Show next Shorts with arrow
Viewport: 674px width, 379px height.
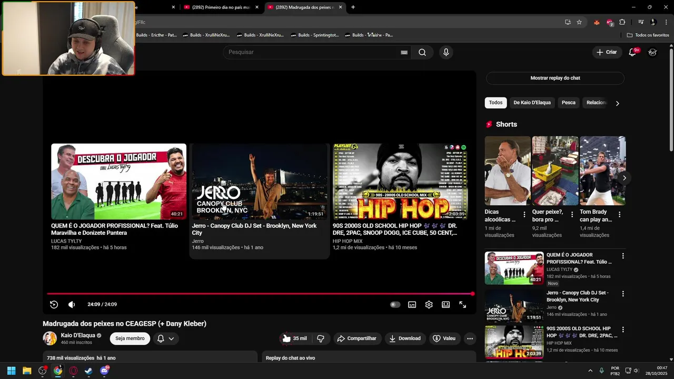[624, 178]
